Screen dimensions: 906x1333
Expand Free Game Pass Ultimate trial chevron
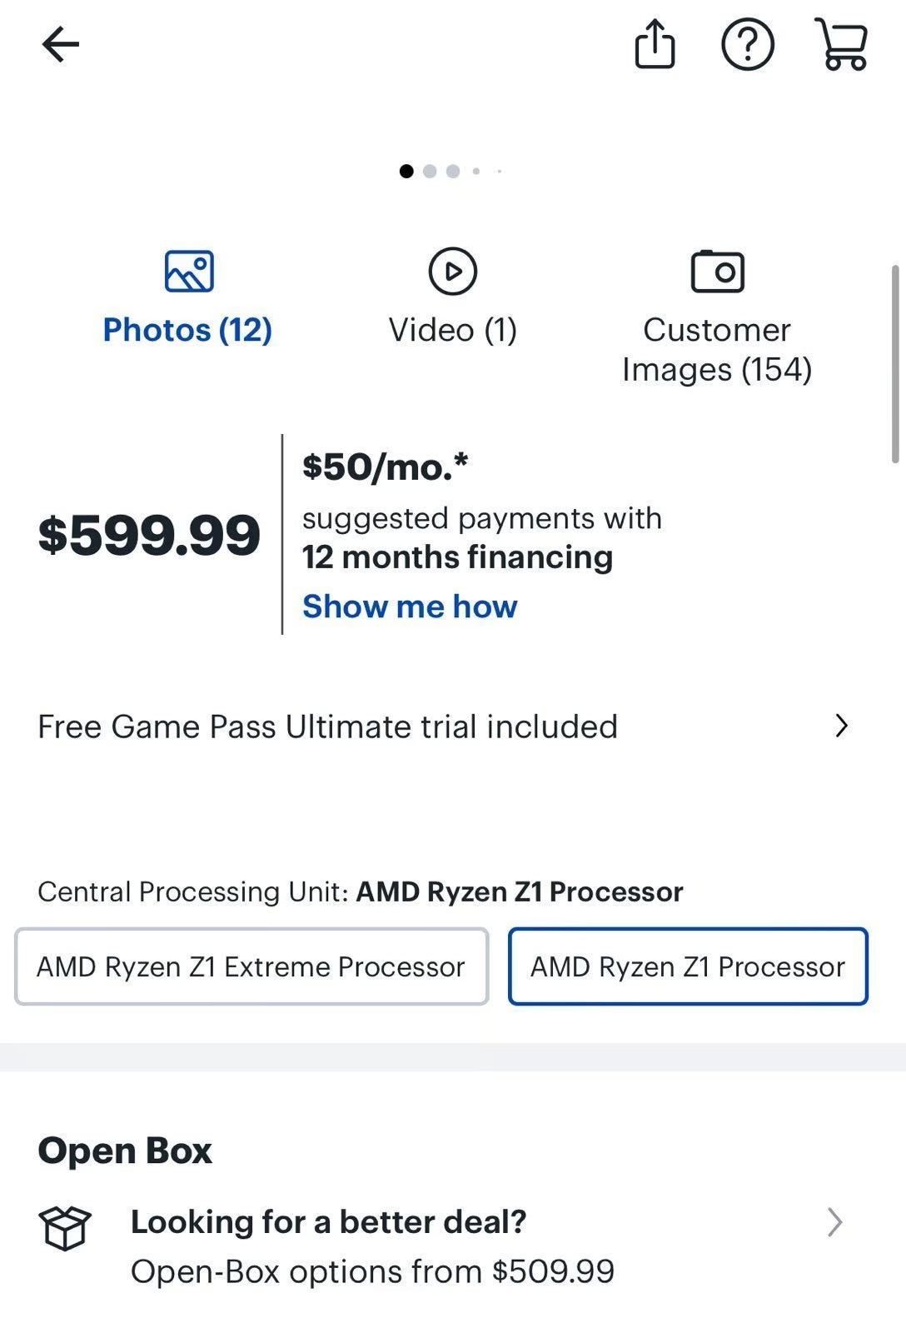tap(841, 726)
